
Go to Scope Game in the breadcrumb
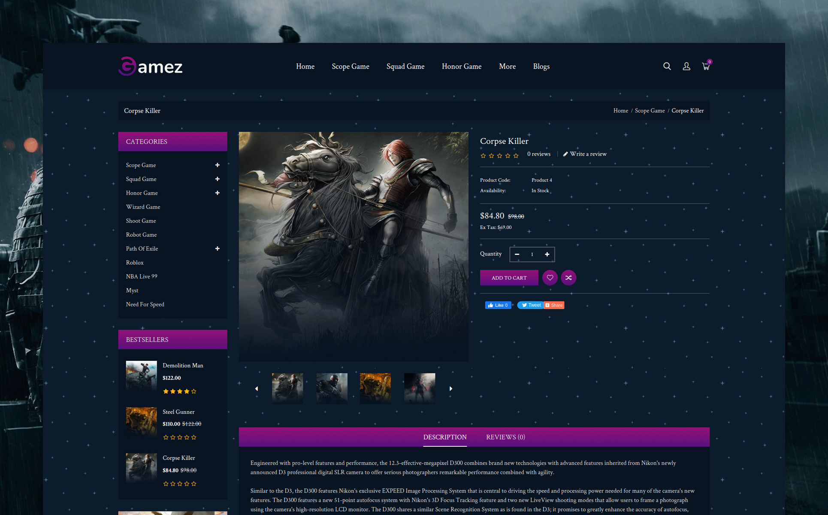[650, 111]
